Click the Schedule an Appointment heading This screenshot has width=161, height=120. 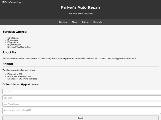(21, 84)
